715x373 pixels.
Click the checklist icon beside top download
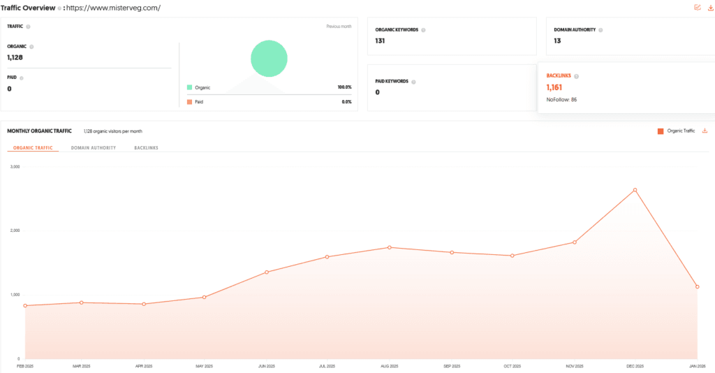coord(697,8)
